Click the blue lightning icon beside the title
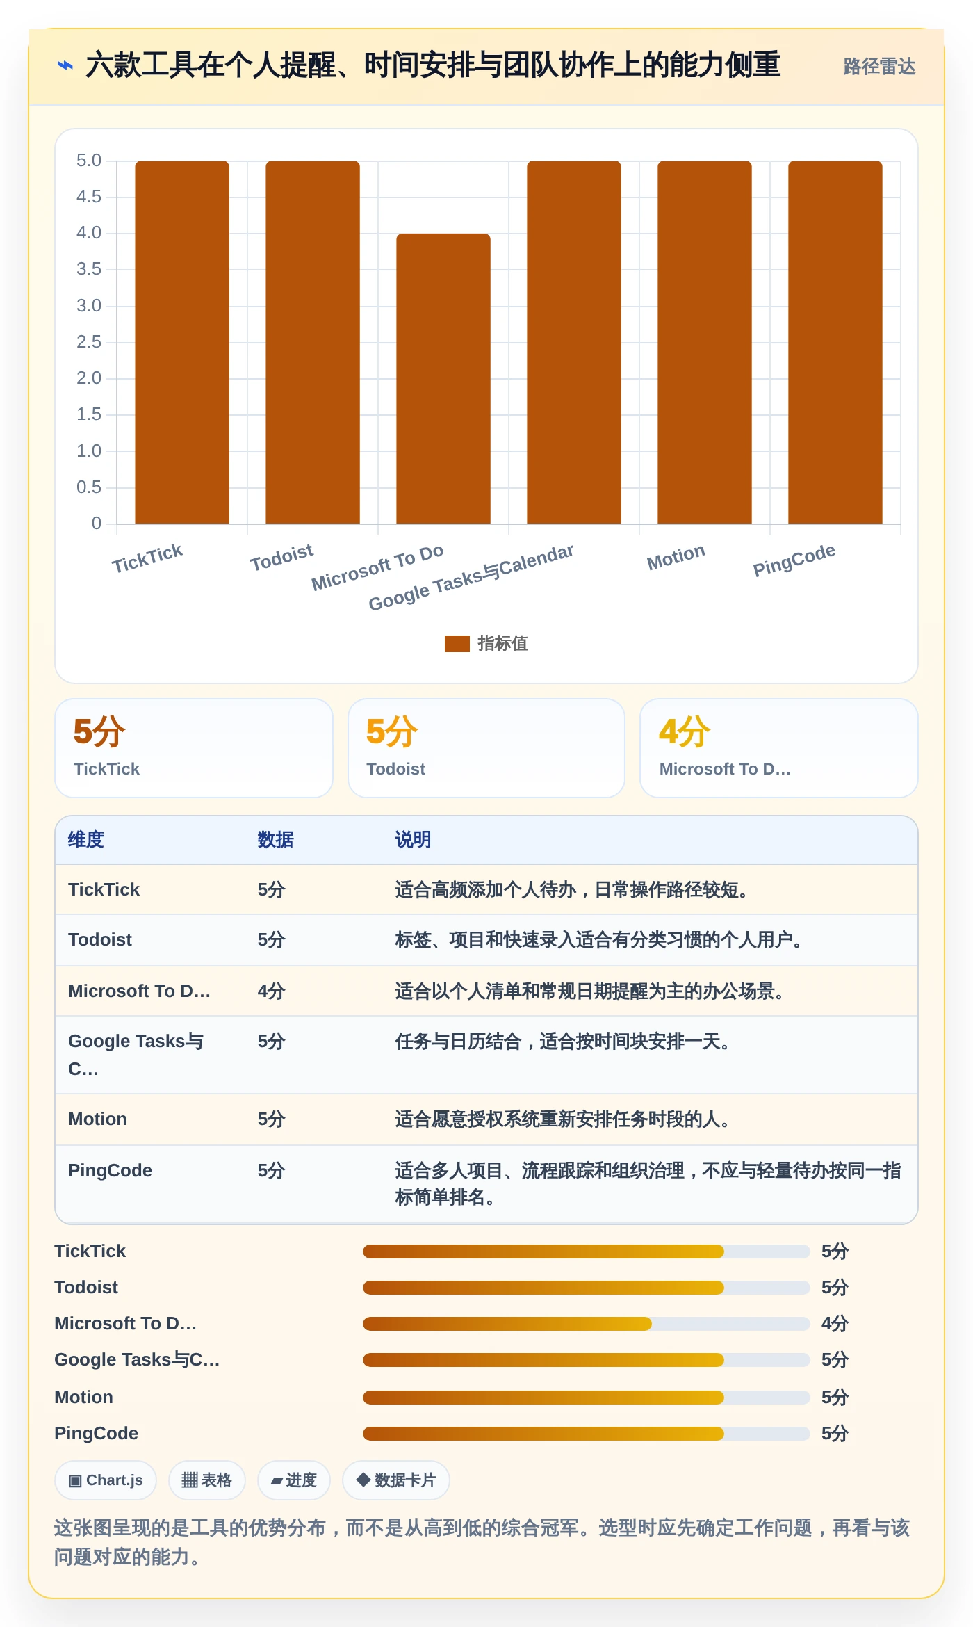The height and width of the screenshot is (1627, 973). pos(65,66)
